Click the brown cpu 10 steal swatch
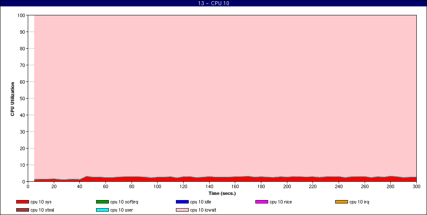 click(22, 210)
